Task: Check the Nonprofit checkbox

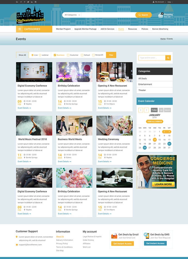Action: pyautogui.click(x=93, y=55)
